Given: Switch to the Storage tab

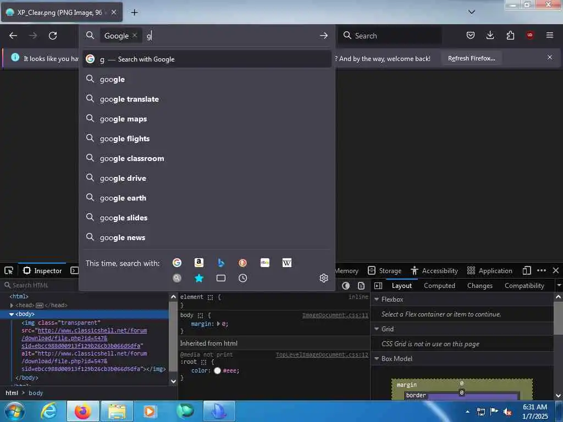Looking at the screenshot, I should [384, 270].
